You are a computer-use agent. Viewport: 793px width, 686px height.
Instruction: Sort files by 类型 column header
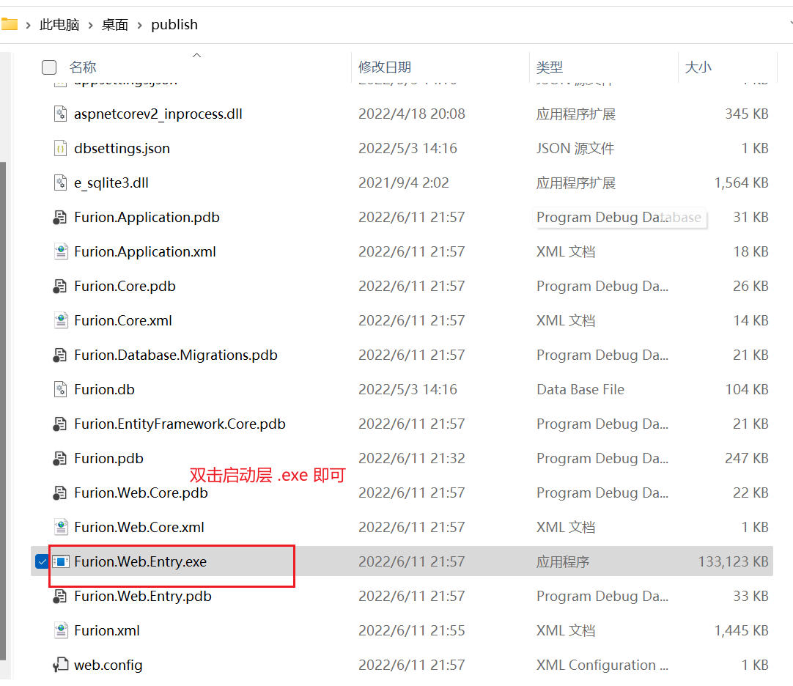coord(550,67)
